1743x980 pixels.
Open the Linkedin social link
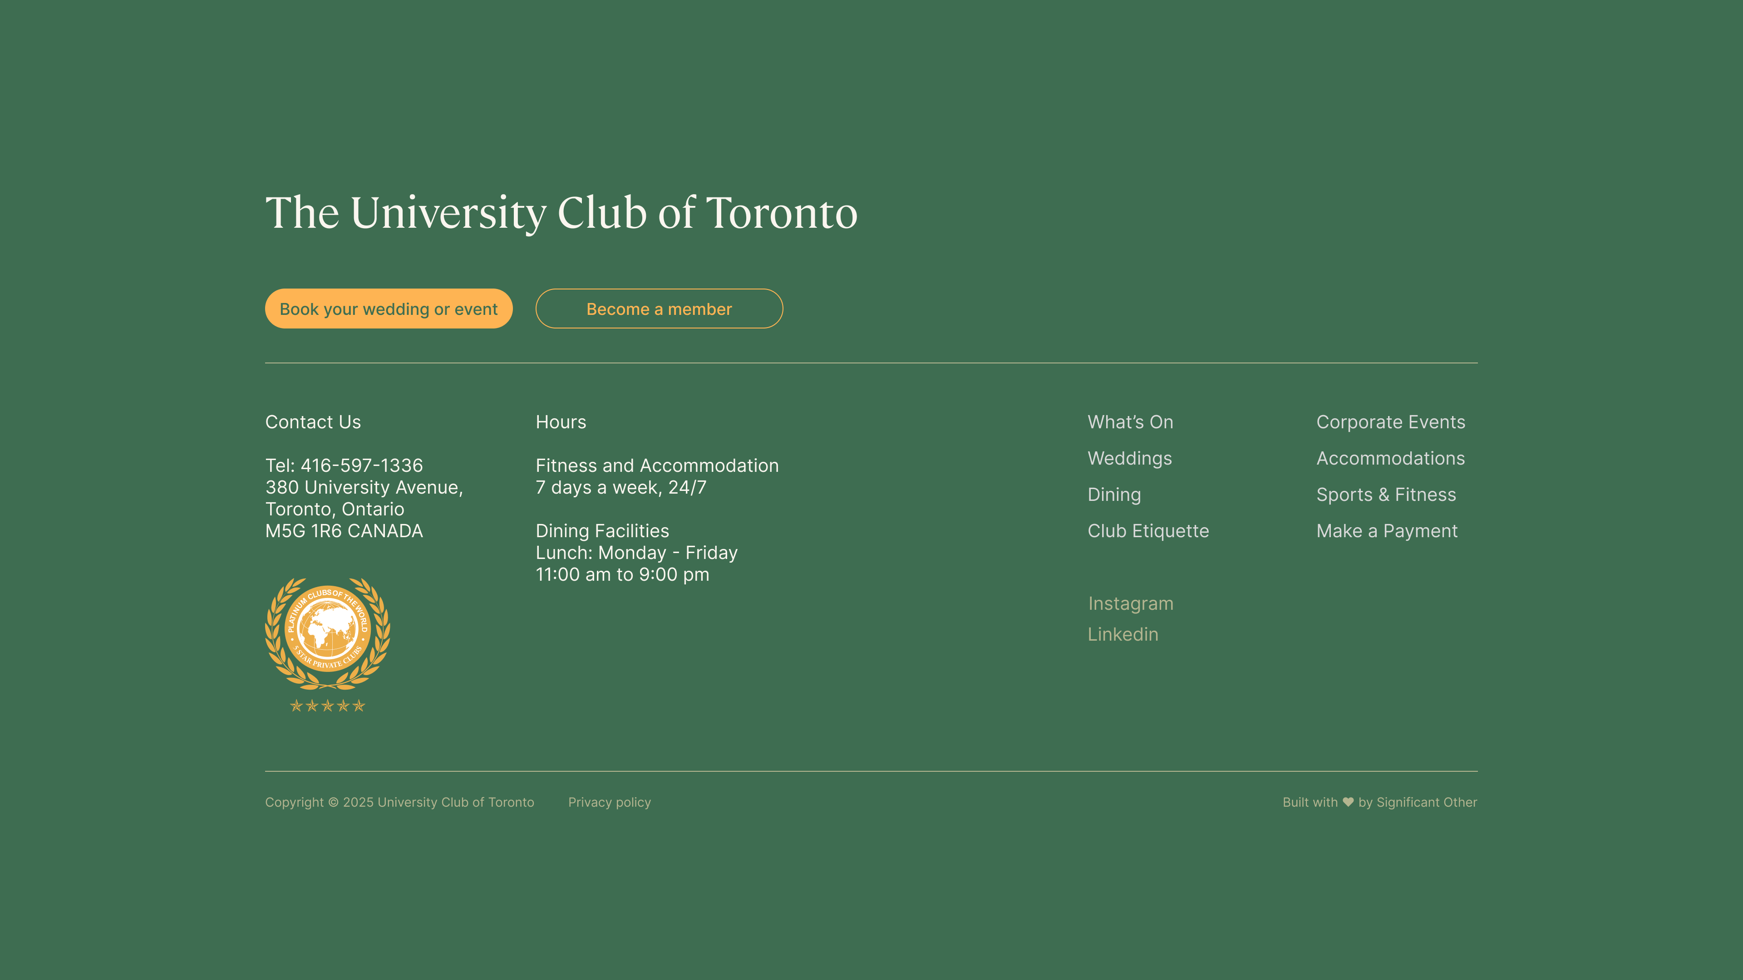[x=1123, y=634]
